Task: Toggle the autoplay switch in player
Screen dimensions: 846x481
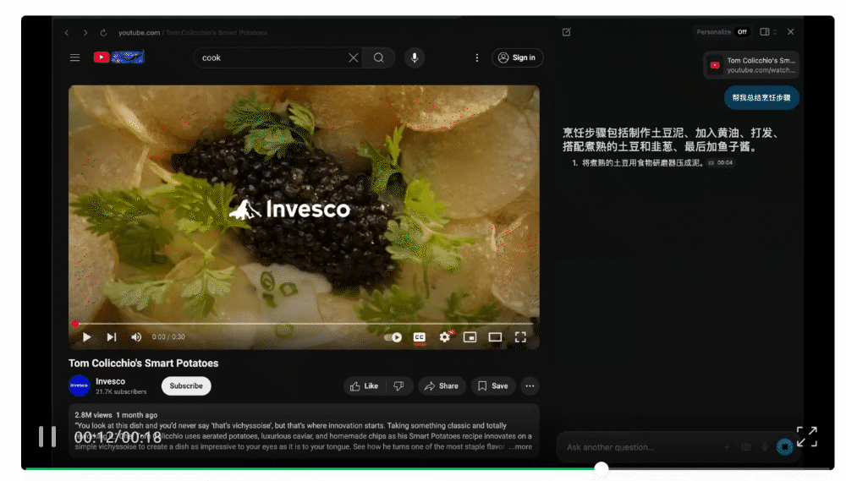Action: click(x=393, y=337)
